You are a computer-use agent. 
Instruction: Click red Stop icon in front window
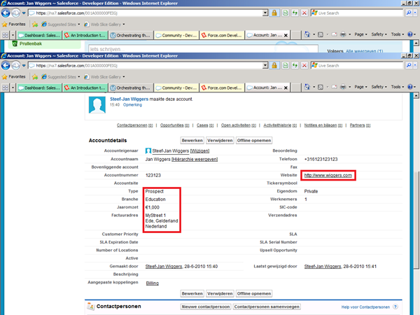click(x=304, y=66)
